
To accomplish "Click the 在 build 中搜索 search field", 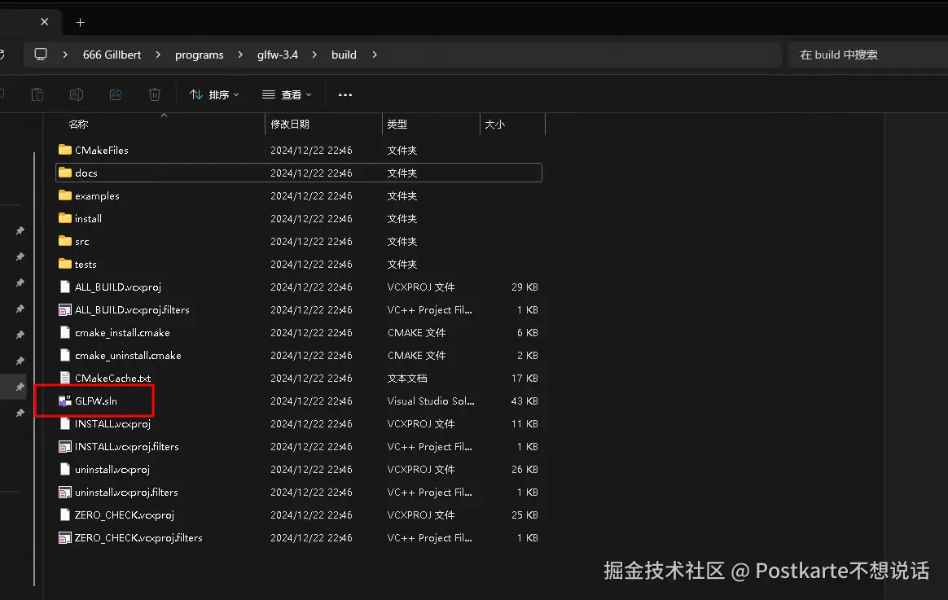I will tap(868, 55).
